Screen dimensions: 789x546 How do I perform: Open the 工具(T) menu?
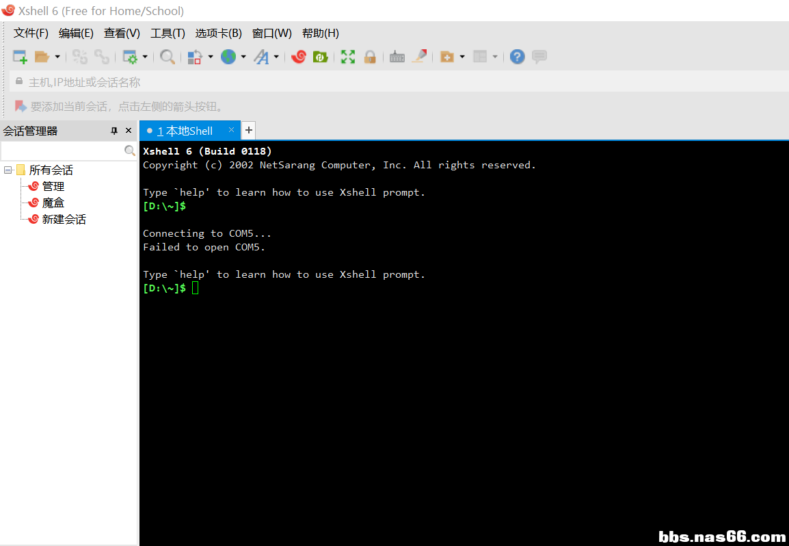click(x=168, y=33)
